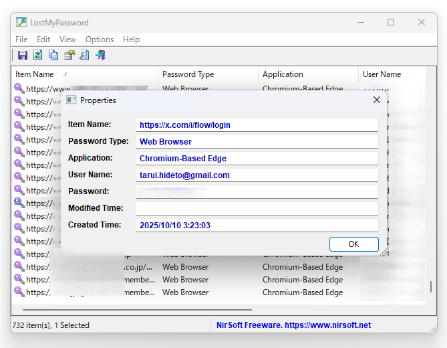The height and width of the screenshot is (348, 447).
Task: Click the horizontal scrollbar of the list
Action: pos(137,309)
